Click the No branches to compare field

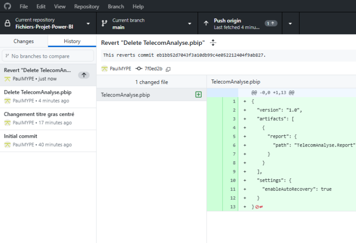pos(48,56)
